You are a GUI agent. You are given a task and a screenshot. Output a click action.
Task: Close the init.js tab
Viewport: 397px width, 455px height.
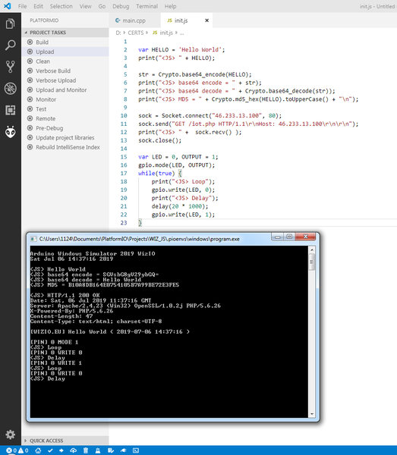(206, 20)
